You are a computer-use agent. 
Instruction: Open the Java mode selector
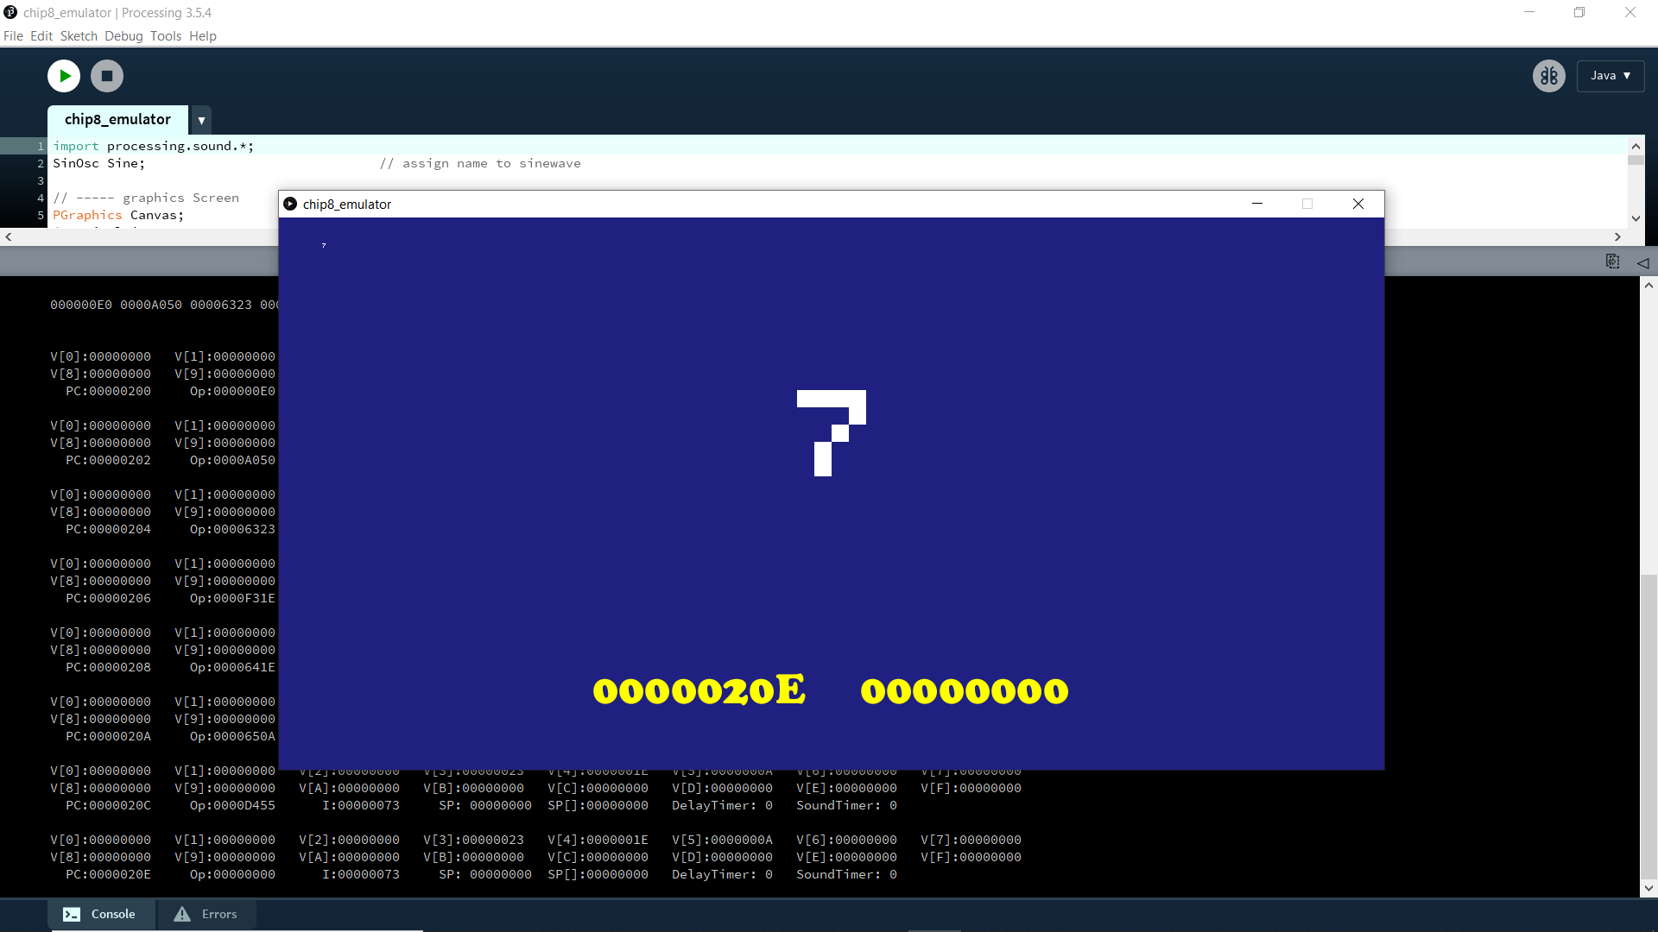[1610, 76]
